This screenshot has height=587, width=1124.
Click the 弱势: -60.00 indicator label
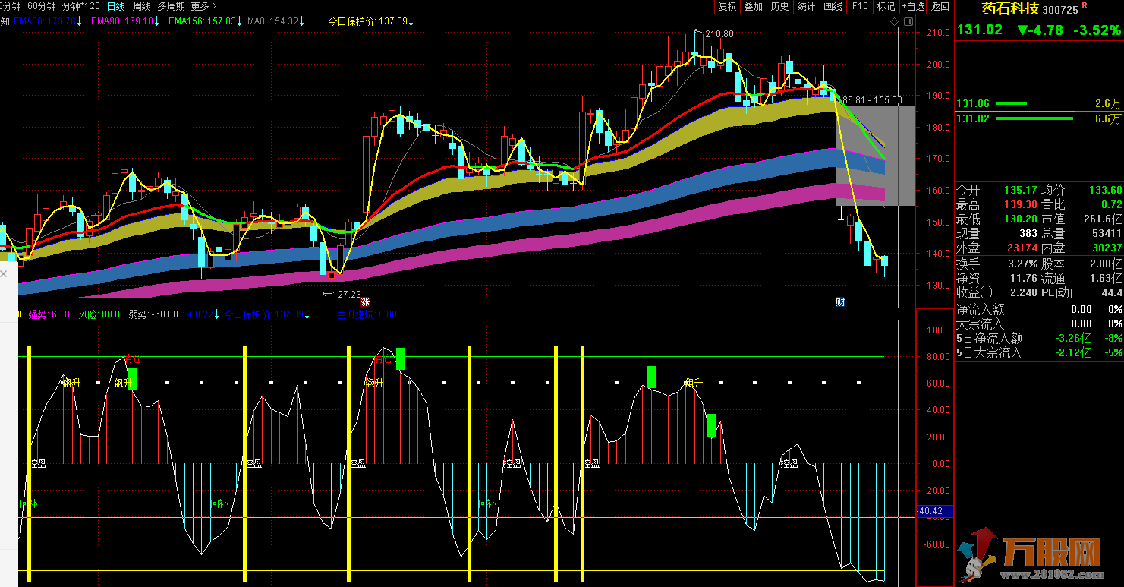[x=153, y=314]
